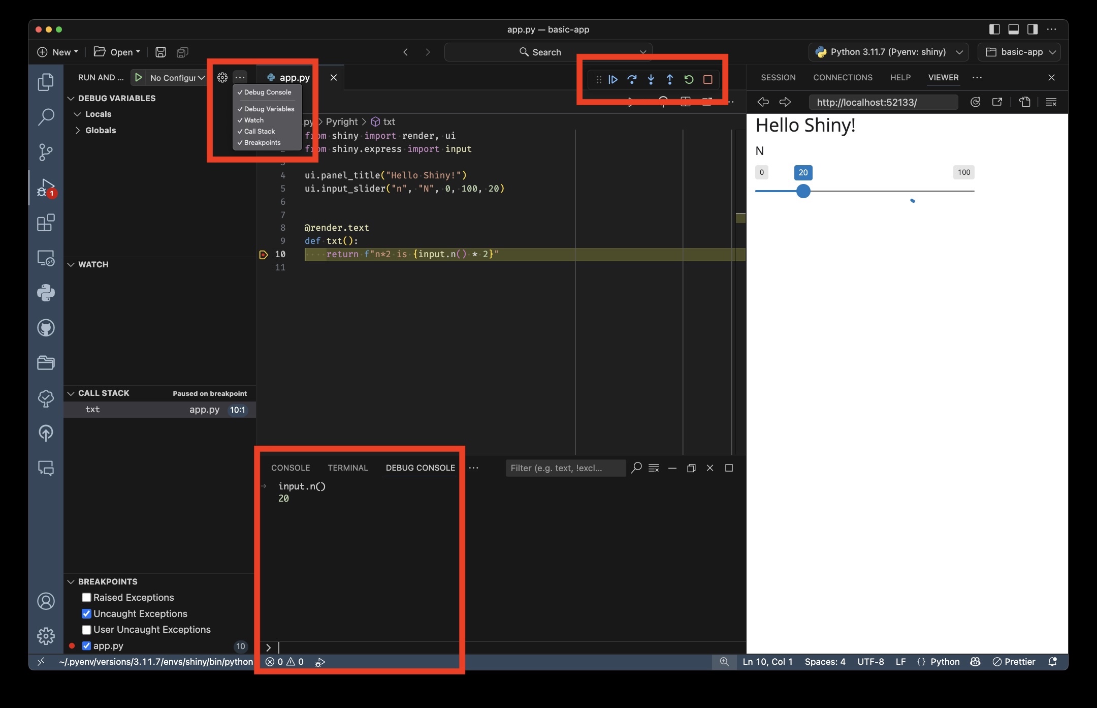Click Step Out in the debug toolbar
This screenshot has height=708, width=1097.
pyautogui.click(x=670, y=79)
